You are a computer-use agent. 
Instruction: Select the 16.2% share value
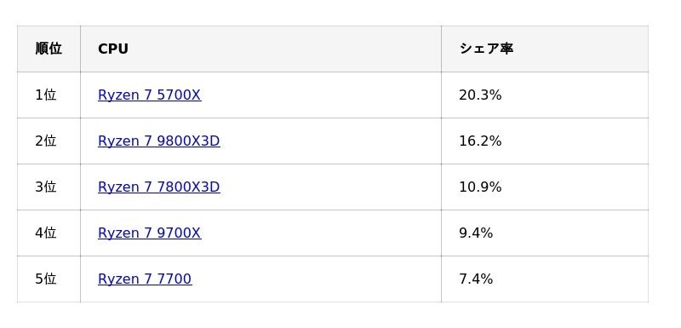[x=480, y=141]
